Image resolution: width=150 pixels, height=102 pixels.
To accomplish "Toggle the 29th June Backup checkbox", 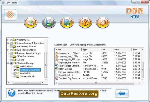I will [11, 63].
